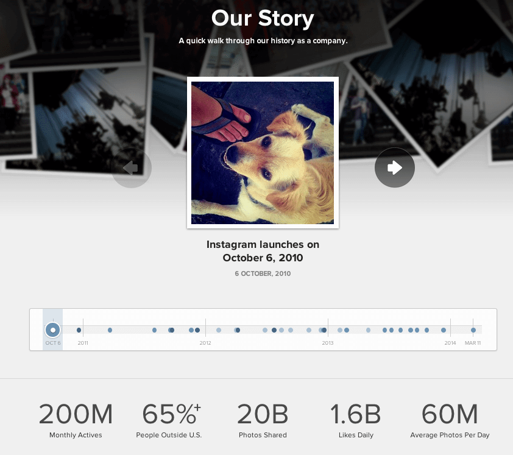Screen dimensions: 513x455
Task: Click the 1.6B Likes Daily statistic
Action: click(x=356, y=420)
